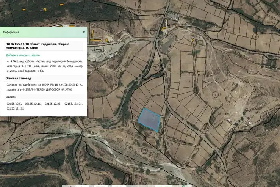This screenshot has height=187, width=280.
Task: Click neighbor parcel 02155.12.11
Action: tap(33, 104)
